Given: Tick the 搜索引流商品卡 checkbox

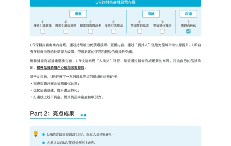Looking at the screenshot, I should (x=90, y=31).
